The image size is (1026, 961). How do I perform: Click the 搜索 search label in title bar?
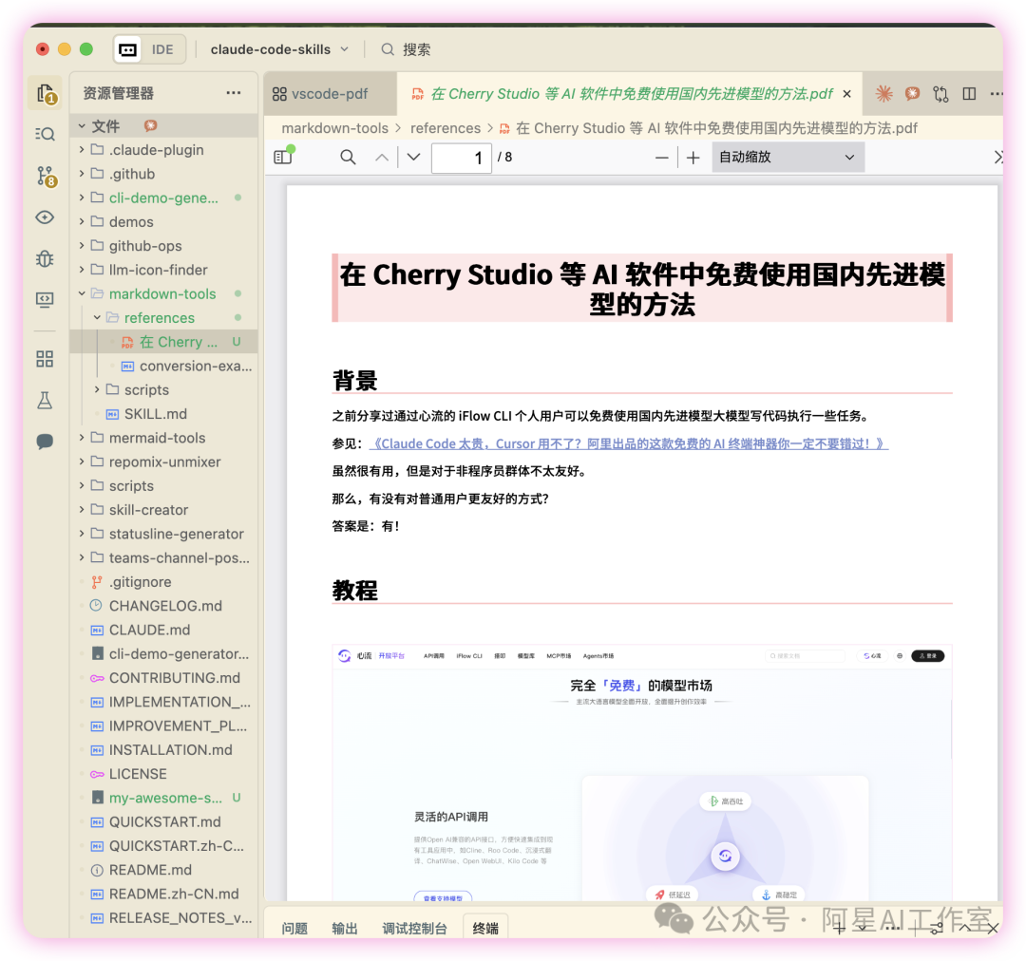(417, 49)
